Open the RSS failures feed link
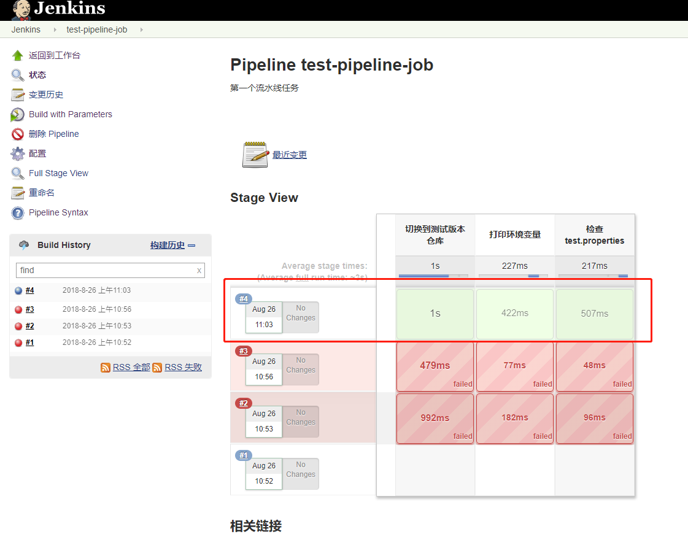 click(x=183, y=368)
